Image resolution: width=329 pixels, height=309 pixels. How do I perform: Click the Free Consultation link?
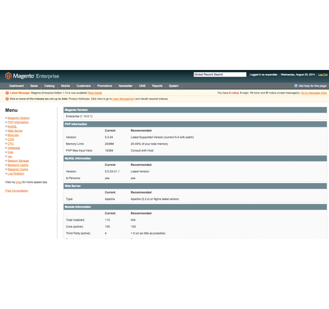click(x=17, y=190)
